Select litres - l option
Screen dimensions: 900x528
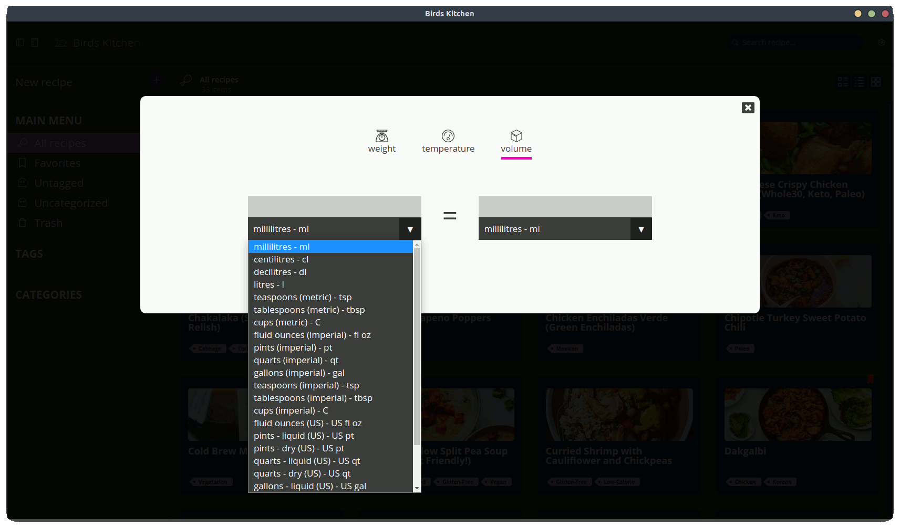point(330,284)
